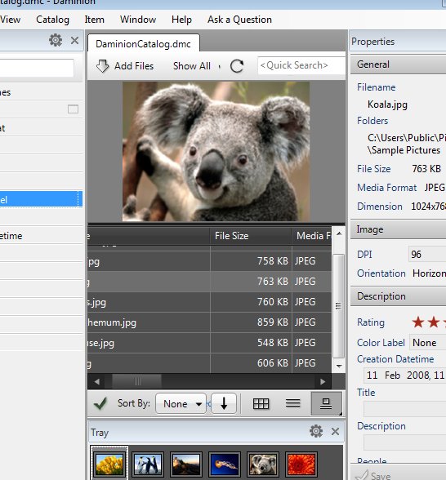Open the left panel settings gear
The image size is (446, 480).
[56, 40]
